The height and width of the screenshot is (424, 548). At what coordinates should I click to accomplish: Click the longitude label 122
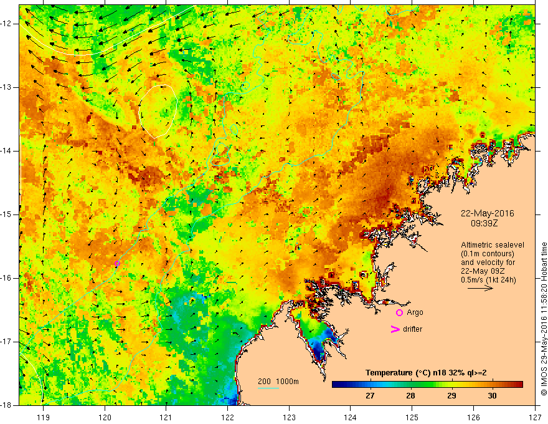click(x=227, y=417)
